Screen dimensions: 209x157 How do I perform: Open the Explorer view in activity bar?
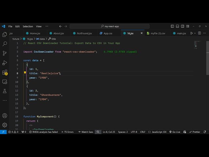(x=5, y=34)
